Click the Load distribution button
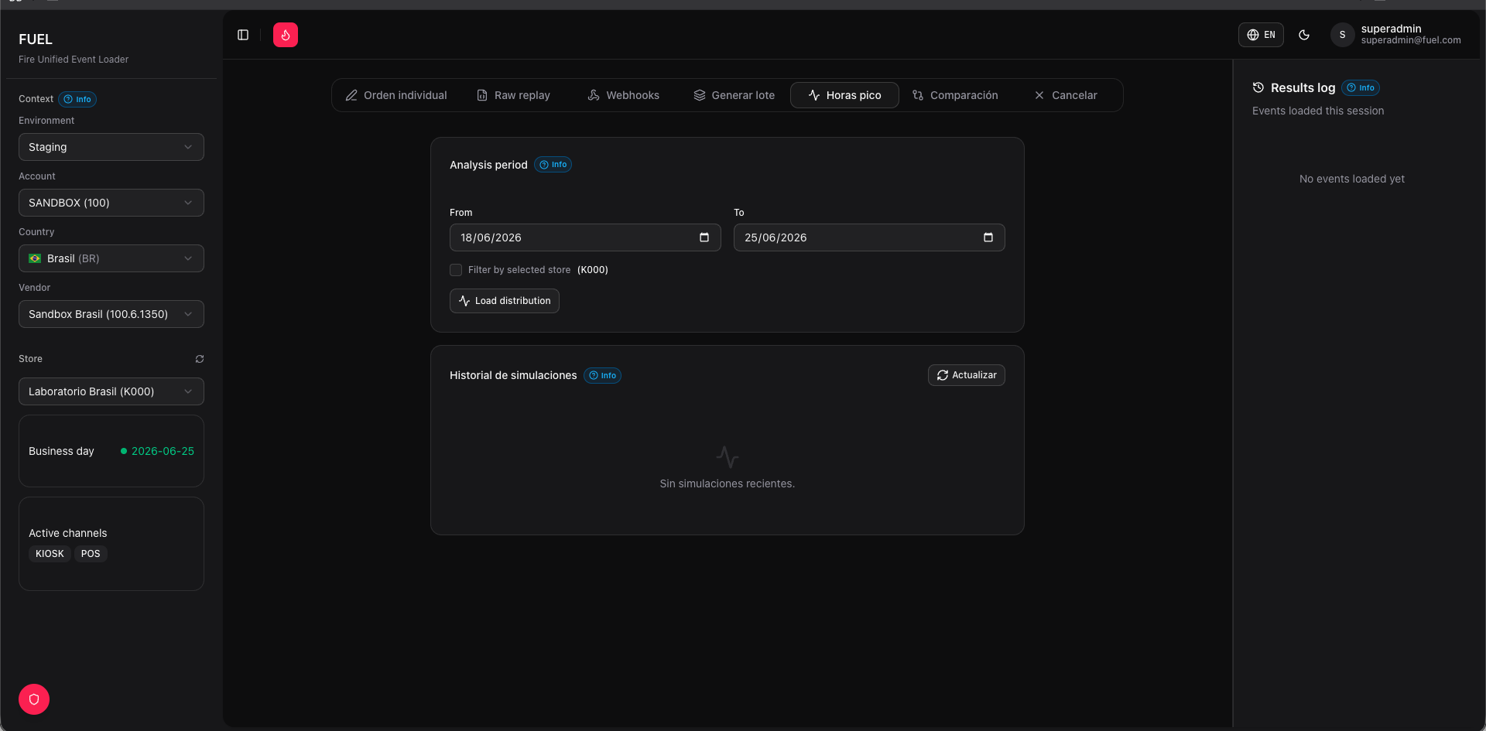 point(505,301)
